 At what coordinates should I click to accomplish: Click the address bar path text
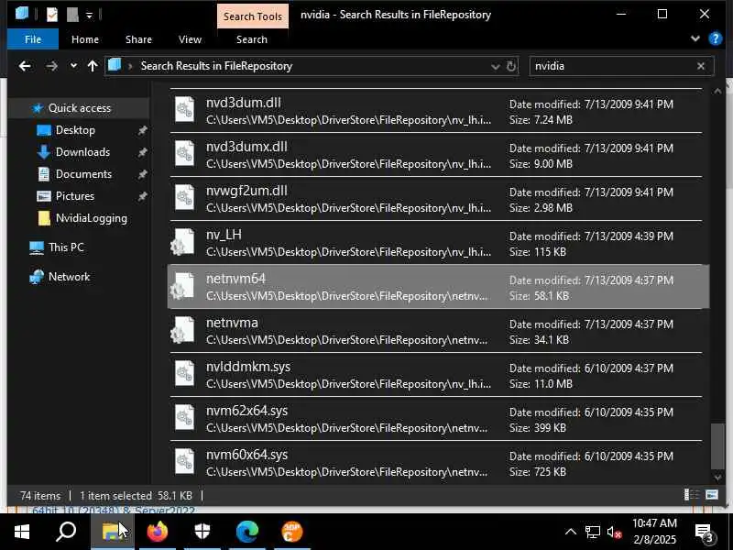point(216,66)
